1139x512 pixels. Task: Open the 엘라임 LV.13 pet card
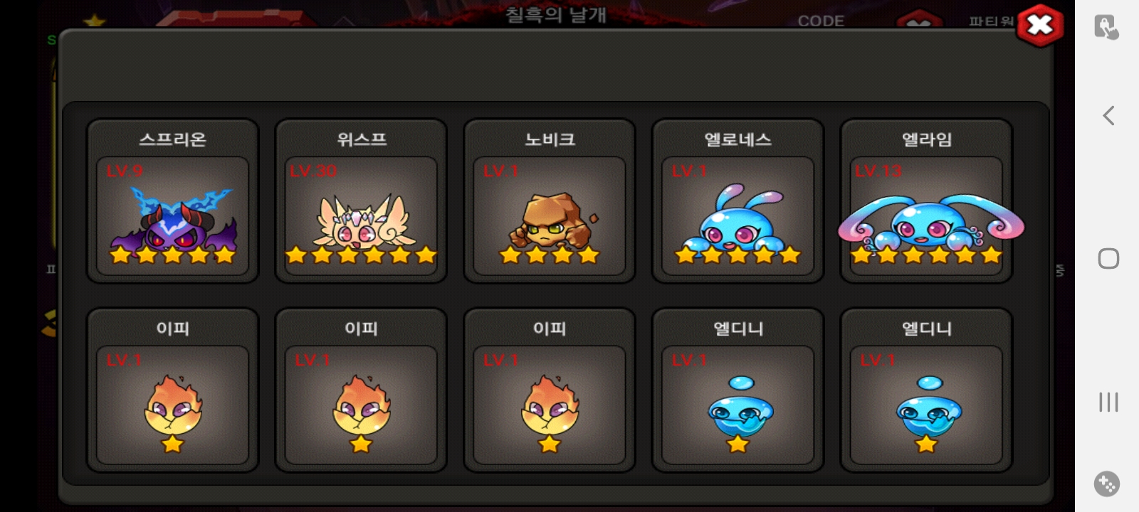pyautogui.click(x=926, y=201)
